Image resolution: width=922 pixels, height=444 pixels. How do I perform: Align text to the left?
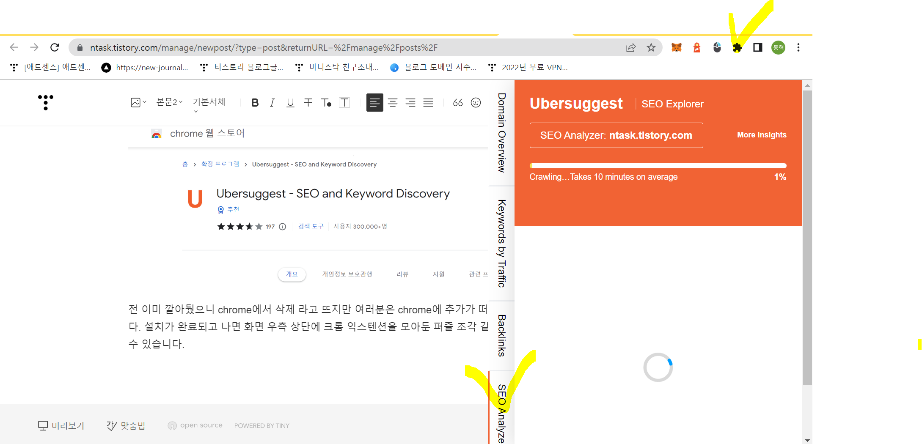(x=374, y=102)
